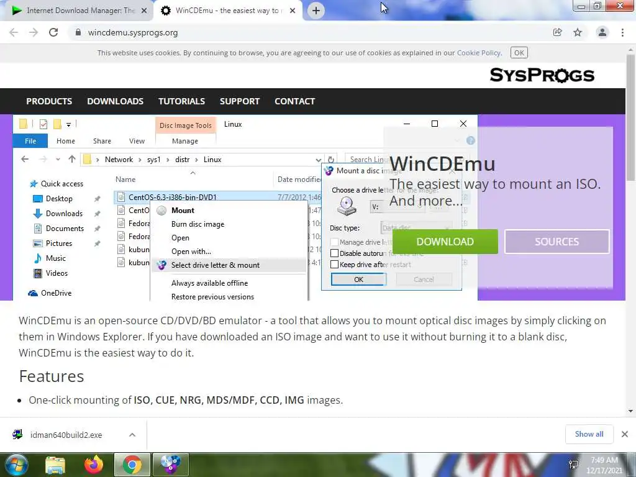Viewport: 636px width, 477px height.
Task: Click Pictures icon in sidebar
Action: coord(38,243)
